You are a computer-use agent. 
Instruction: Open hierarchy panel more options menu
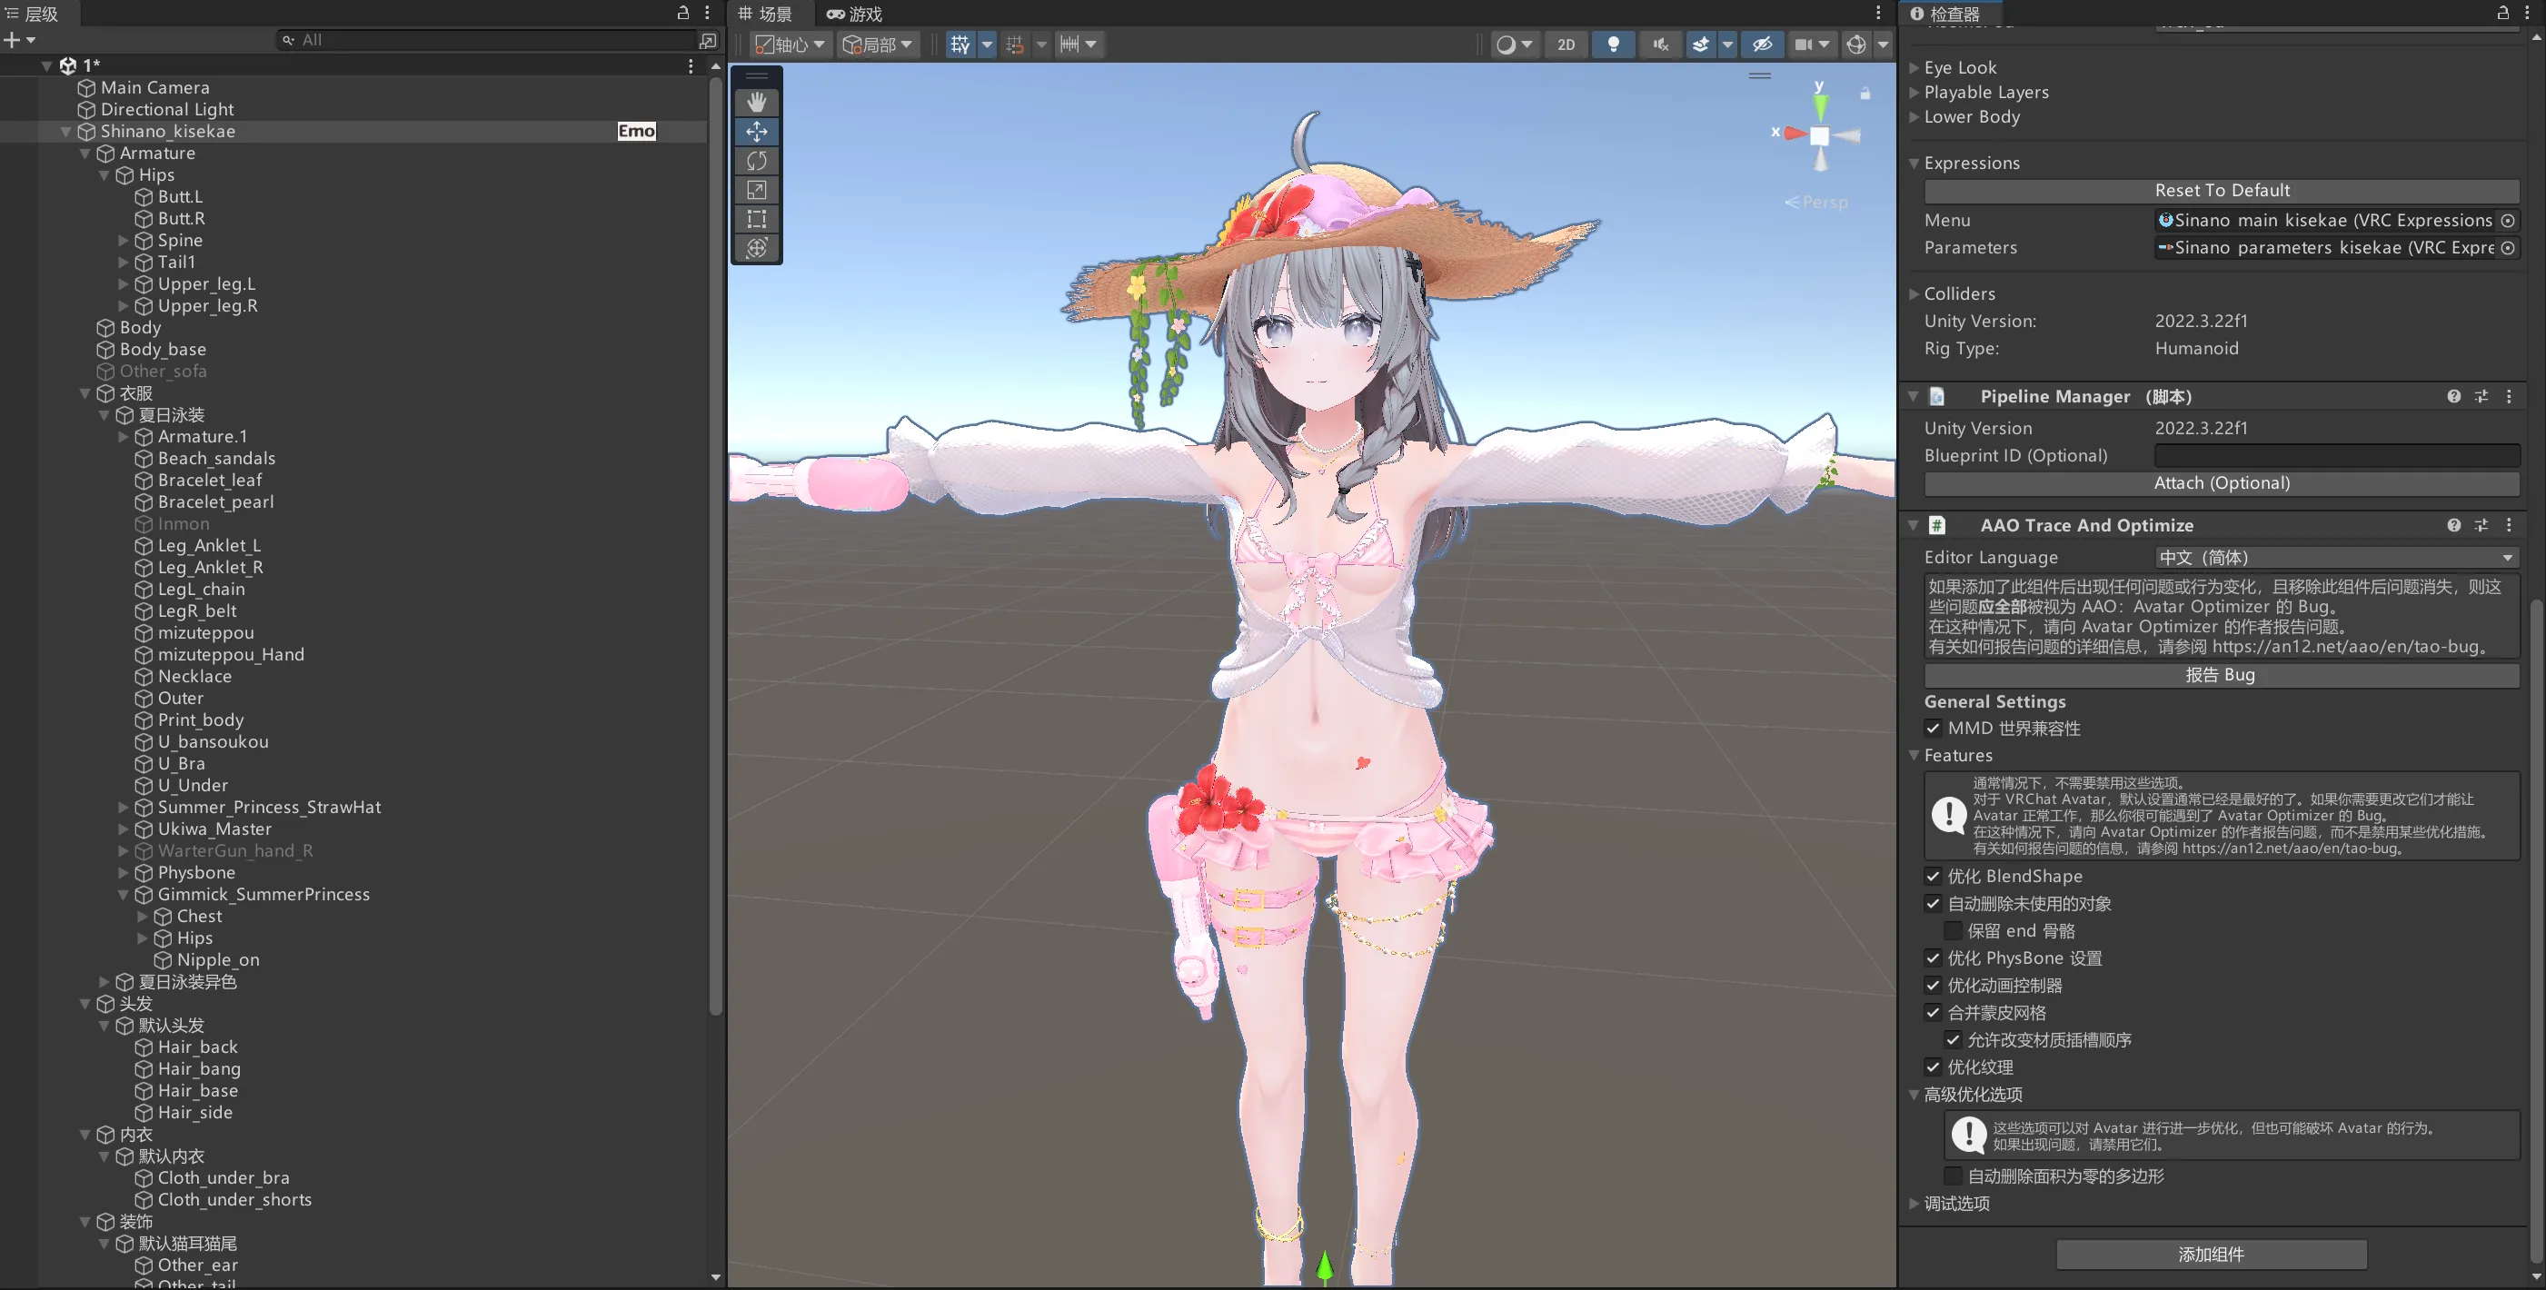707,13
